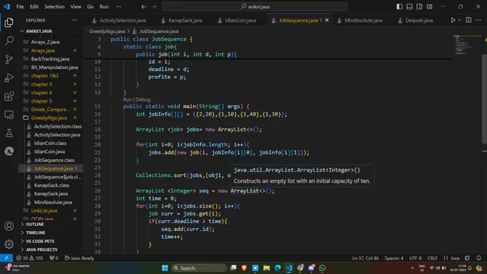Image resolution: width=487 pixels, height=274 pixels.
Task: Click the Debug code lens above main
Action: 143,100
